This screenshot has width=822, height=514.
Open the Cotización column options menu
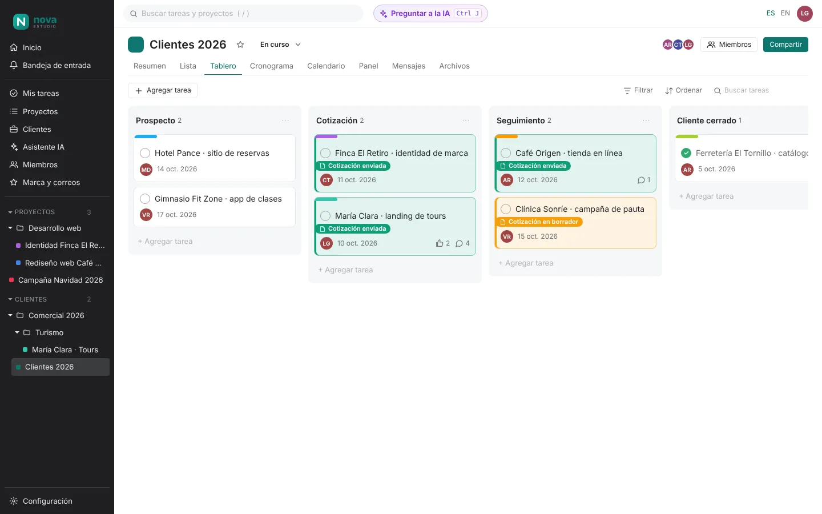pyautogui.click(x=466, y=121)
